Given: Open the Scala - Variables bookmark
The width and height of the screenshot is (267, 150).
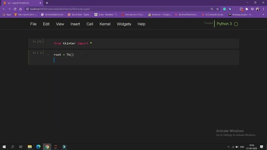Looking at the screenshot, I should click(x=106, y=15).
